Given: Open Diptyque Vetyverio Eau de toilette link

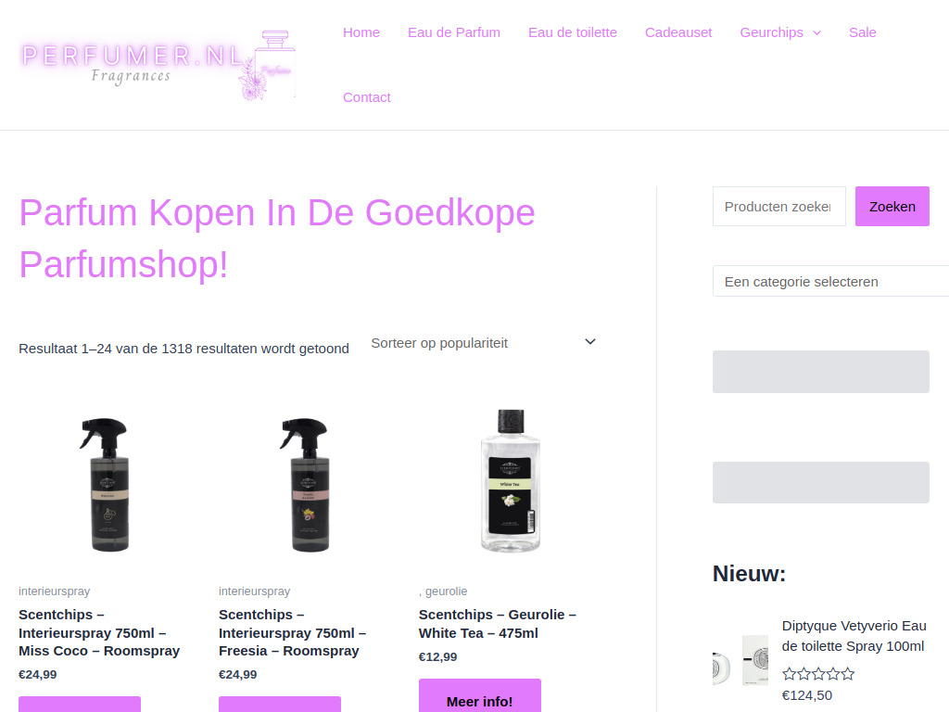Looking at the screenshot, I should click(854, 636).
